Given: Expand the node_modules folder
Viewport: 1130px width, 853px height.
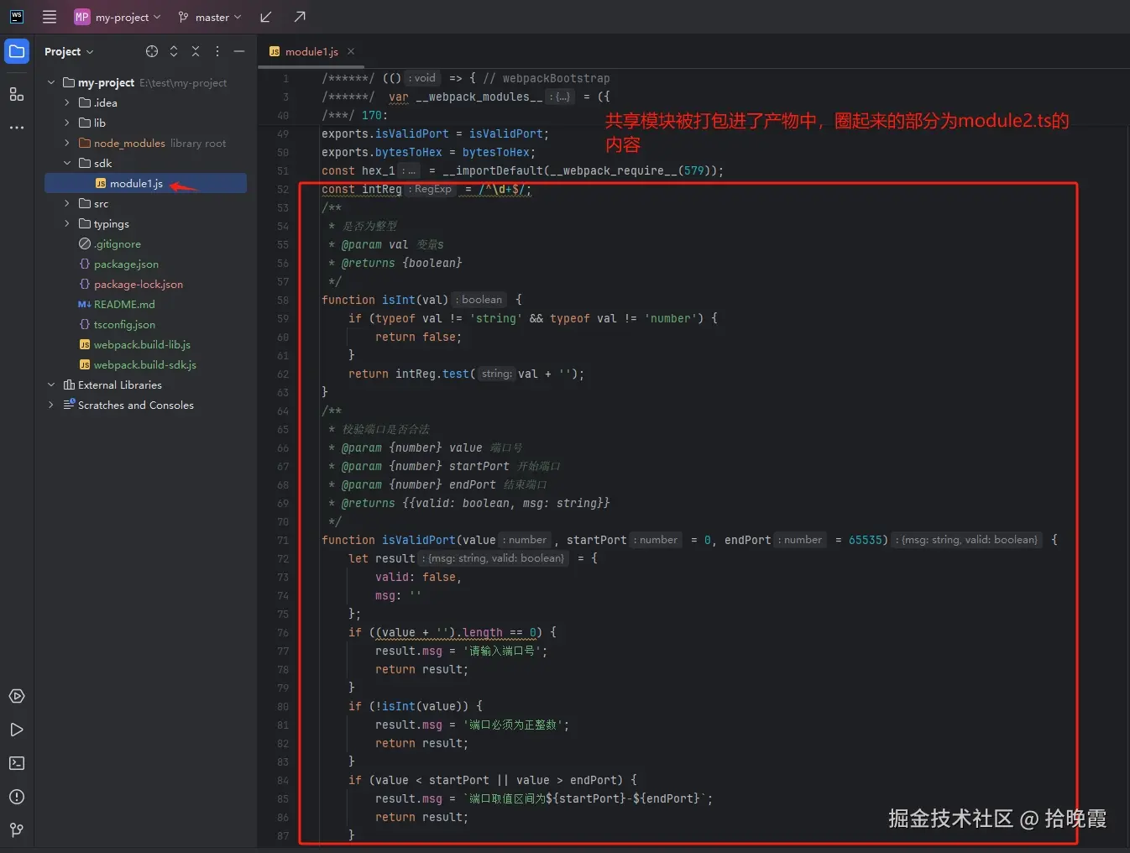Looking at the screenshot, I should 67,143.
